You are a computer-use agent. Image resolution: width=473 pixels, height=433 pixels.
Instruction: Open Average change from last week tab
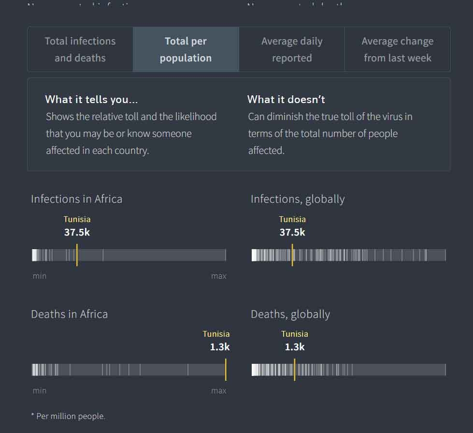398,49
